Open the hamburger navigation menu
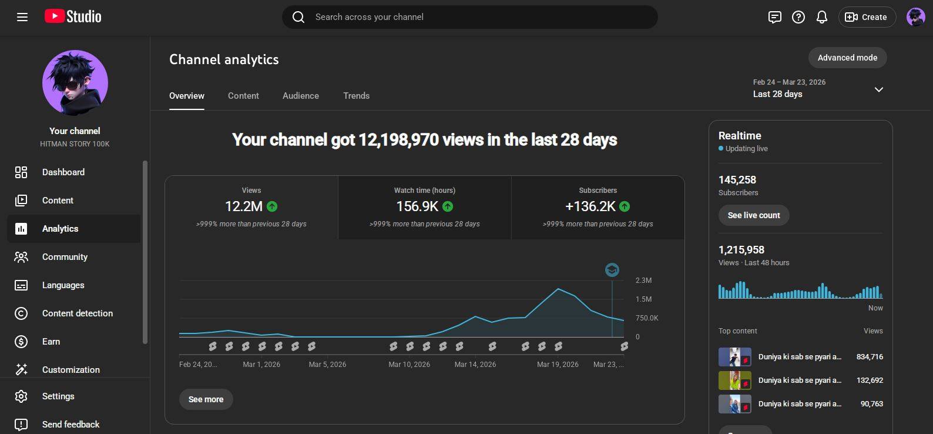The height and width of the screenshot is (434, 933). pos(22,17)
